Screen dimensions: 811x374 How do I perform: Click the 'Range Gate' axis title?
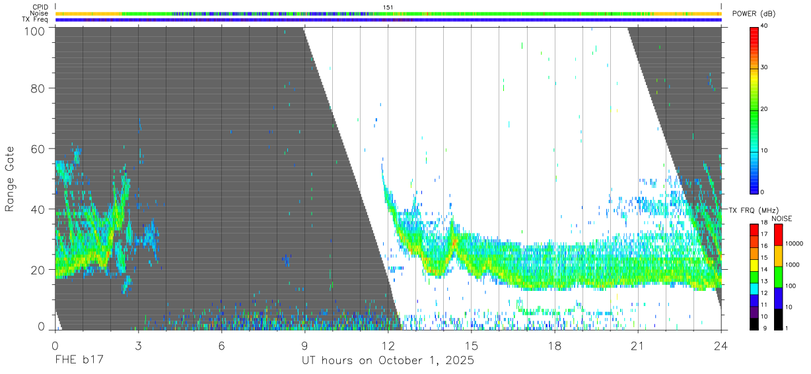(x=10, y=179)
